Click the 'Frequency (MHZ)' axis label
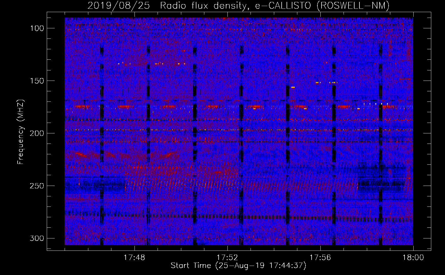Image resolution: width=445 pixels, height=275 pixels. (21, 132)
